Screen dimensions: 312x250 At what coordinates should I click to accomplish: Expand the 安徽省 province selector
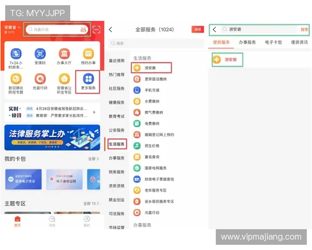click(12, 27)
